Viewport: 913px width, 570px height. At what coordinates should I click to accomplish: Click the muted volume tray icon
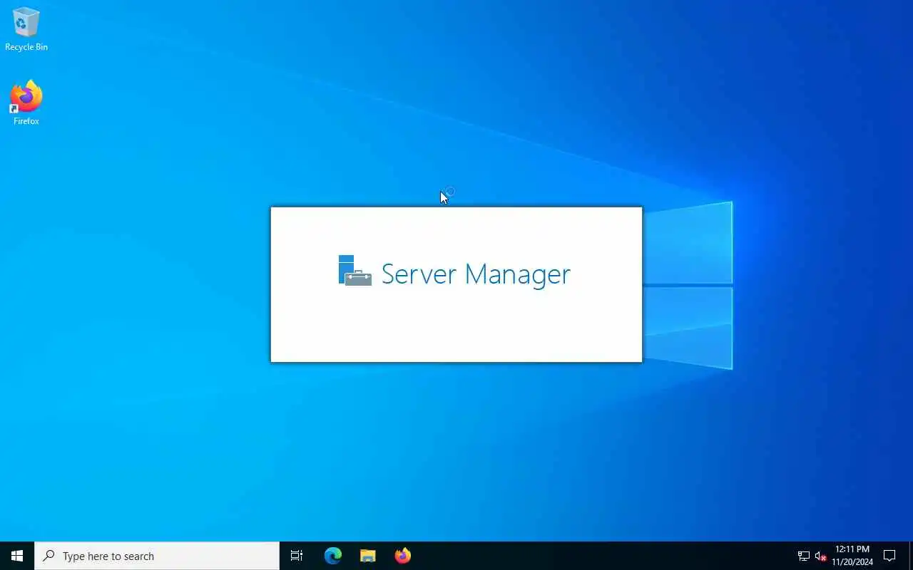click(820, 556)
